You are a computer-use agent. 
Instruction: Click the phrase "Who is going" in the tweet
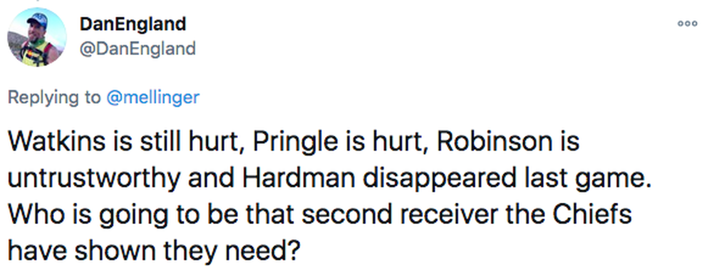[83, 215]
